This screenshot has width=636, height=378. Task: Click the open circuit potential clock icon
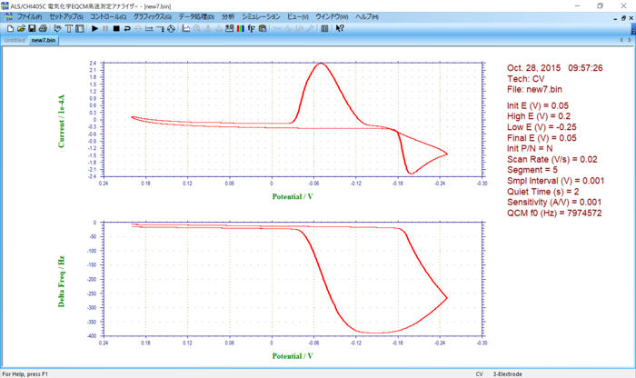click(x=171, y=28)
